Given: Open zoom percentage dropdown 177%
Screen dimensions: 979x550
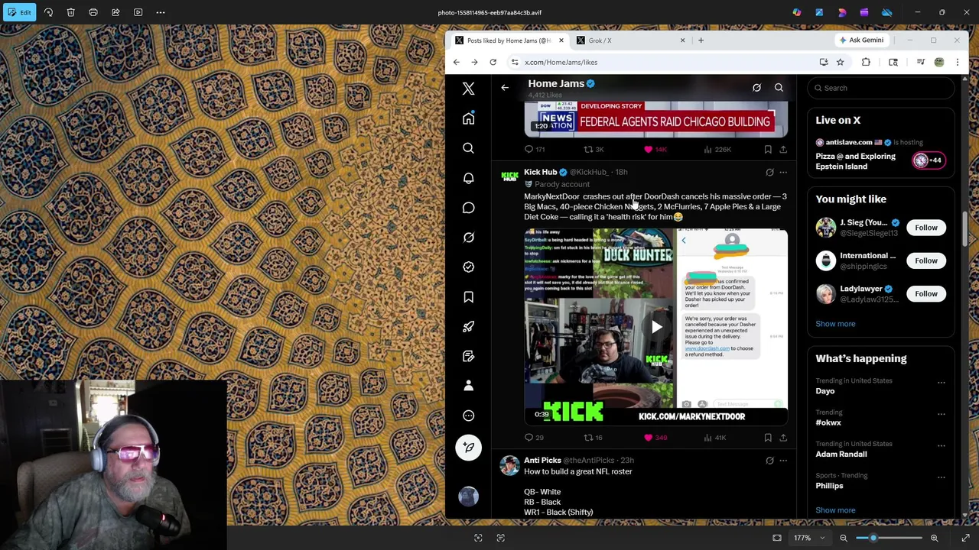Looking at the screenshot, I should pos(808,538).
